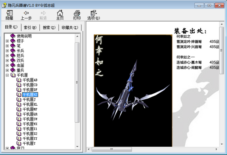The image size is (227, 155).
Task: Collapse the 千机匣 tree node
Action: coord(7,75)
